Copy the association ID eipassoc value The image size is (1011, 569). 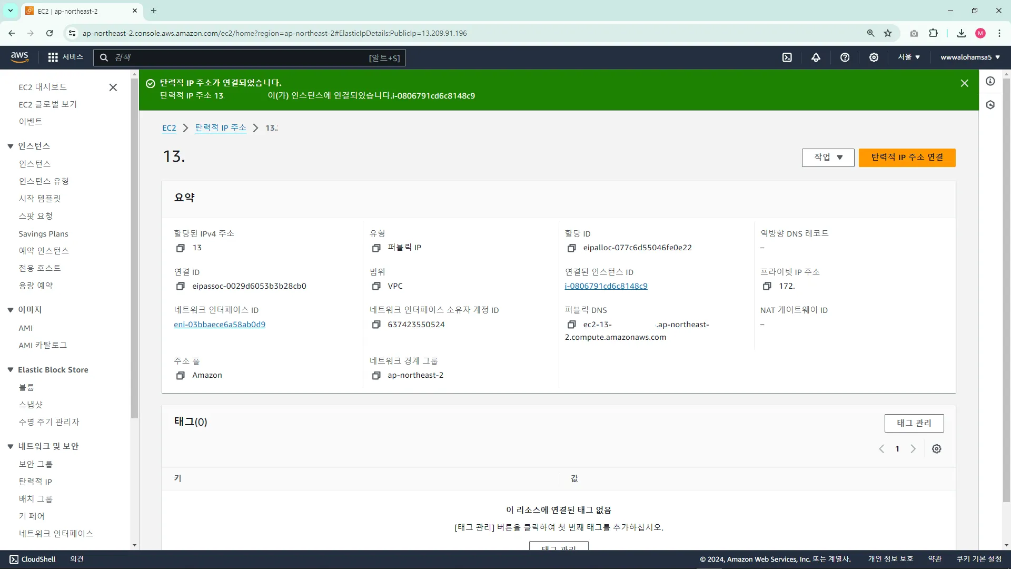(x=180, y=286)
